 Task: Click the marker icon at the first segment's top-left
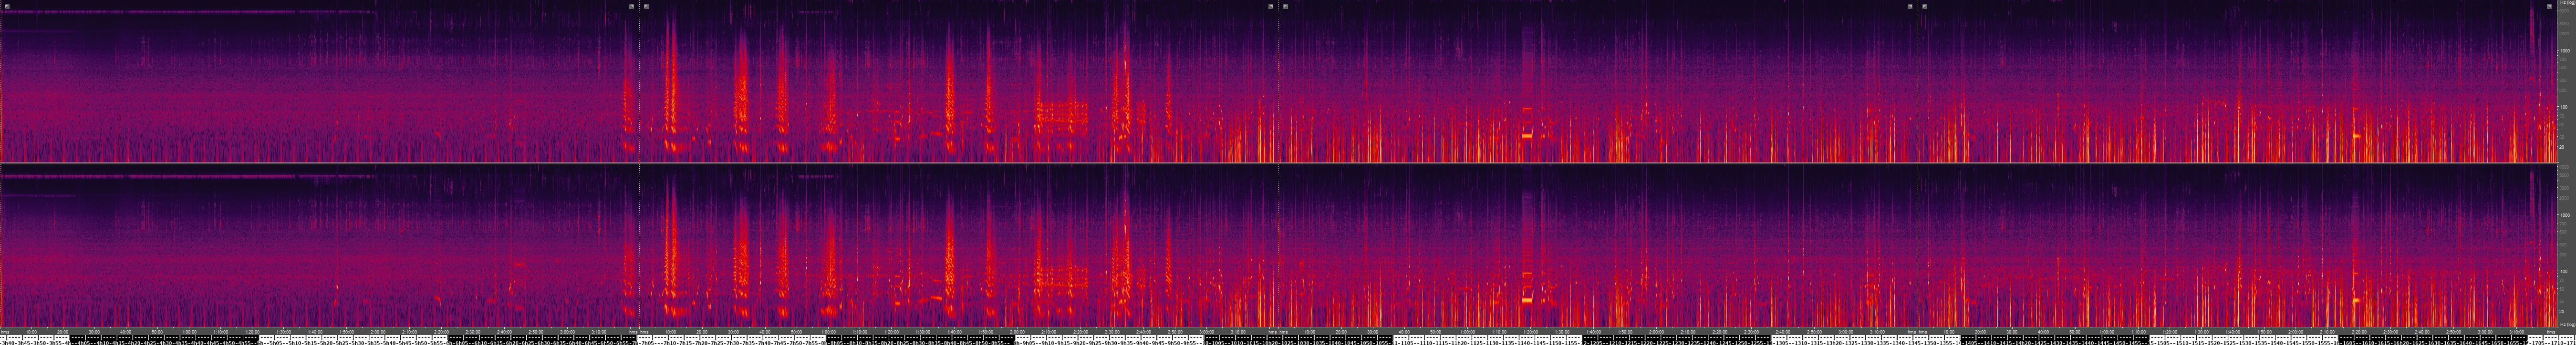[6, 6]
